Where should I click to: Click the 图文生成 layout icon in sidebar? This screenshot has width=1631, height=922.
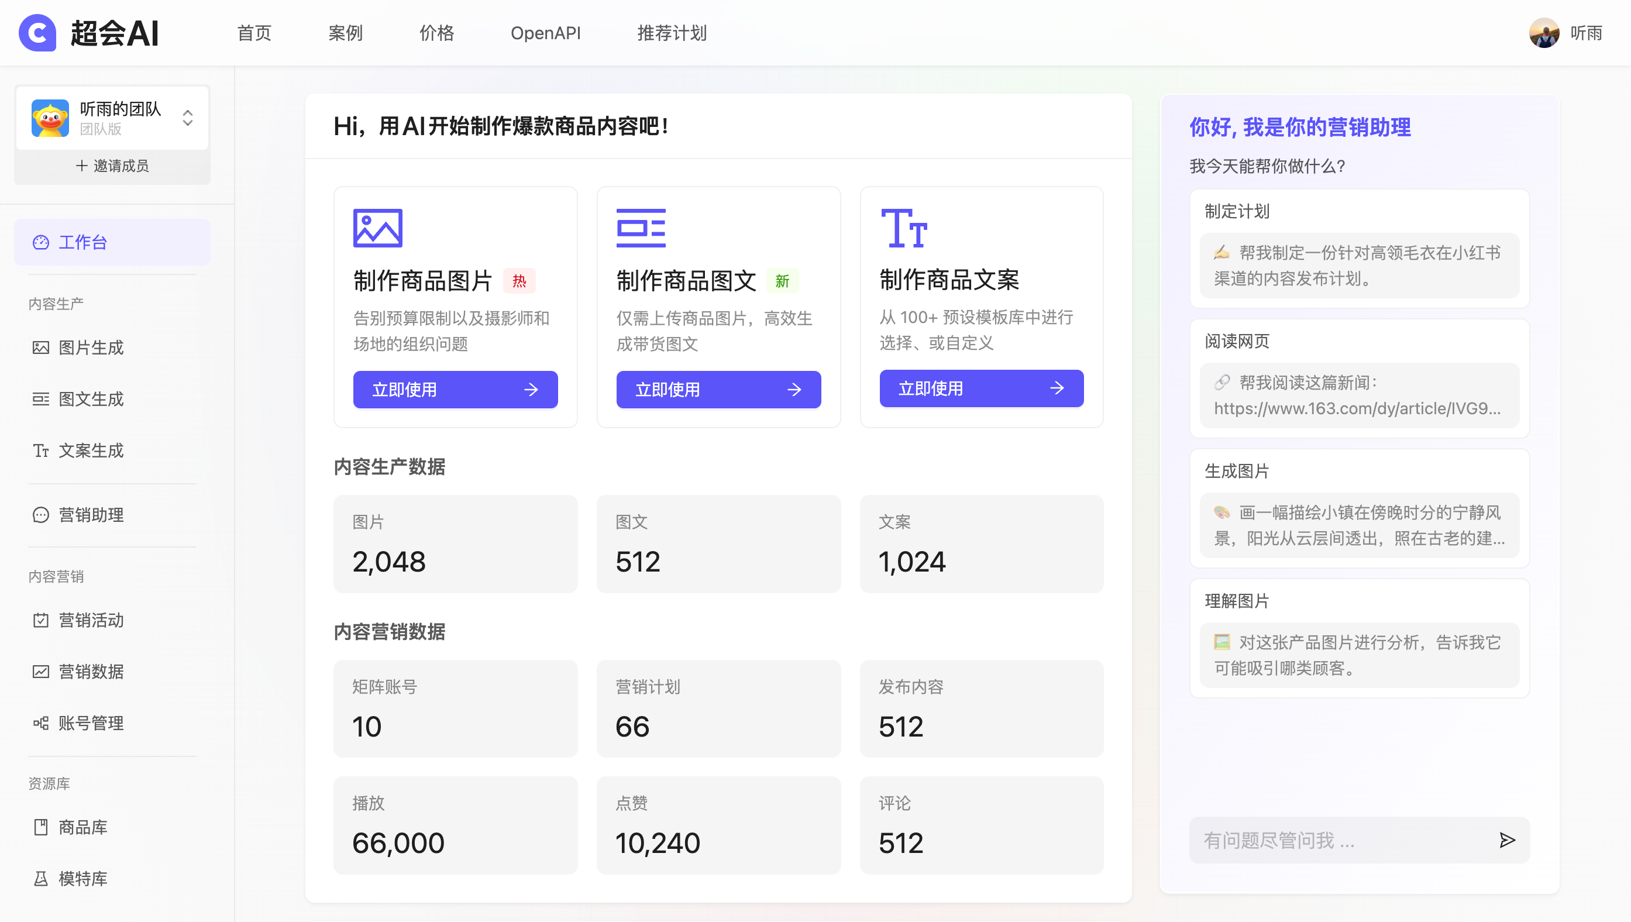point(40,399)
